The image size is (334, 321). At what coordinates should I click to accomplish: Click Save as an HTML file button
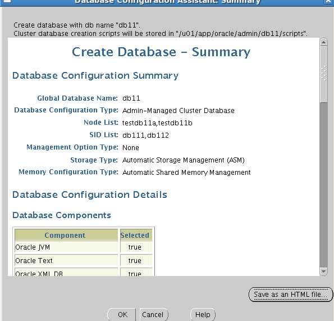(x=291, y=295)
